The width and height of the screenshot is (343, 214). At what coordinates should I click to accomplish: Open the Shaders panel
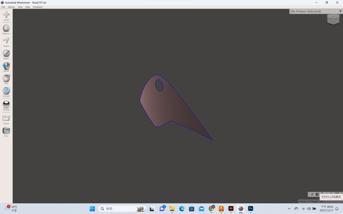point(6,104)
